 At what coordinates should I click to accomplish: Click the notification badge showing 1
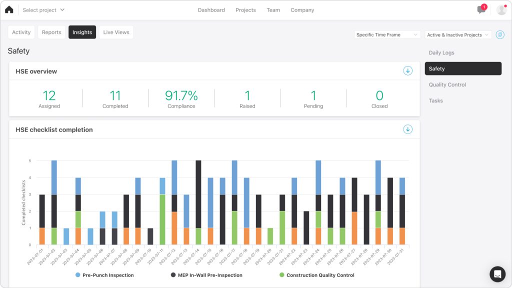pos(483,6)
